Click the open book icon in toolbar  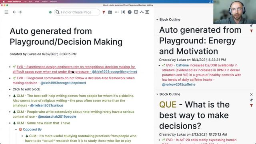click(136, 12)
